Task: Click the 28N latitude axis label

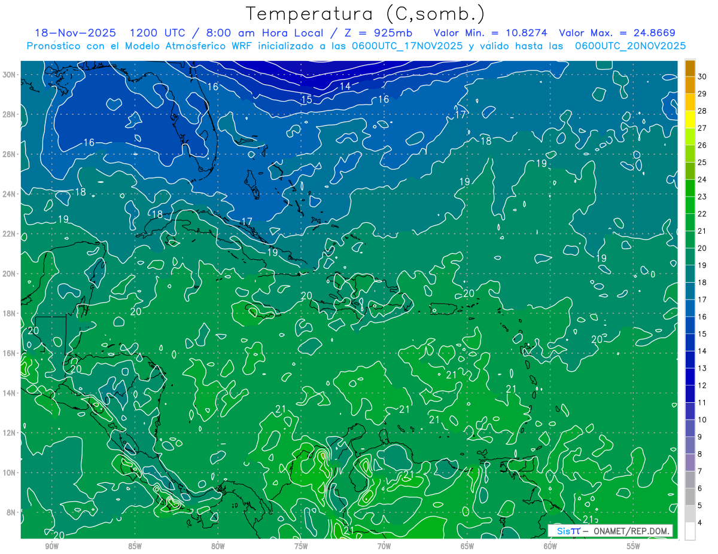Action: coord(10,114)
